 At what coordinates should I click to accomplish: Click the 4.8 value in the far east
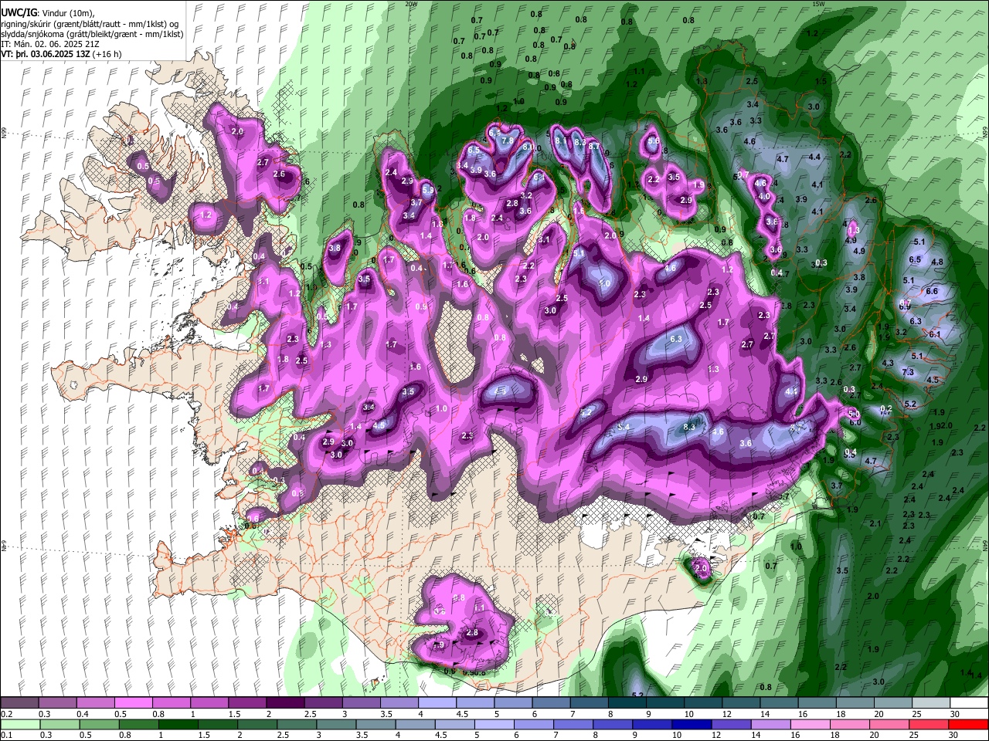coord(937,262)
